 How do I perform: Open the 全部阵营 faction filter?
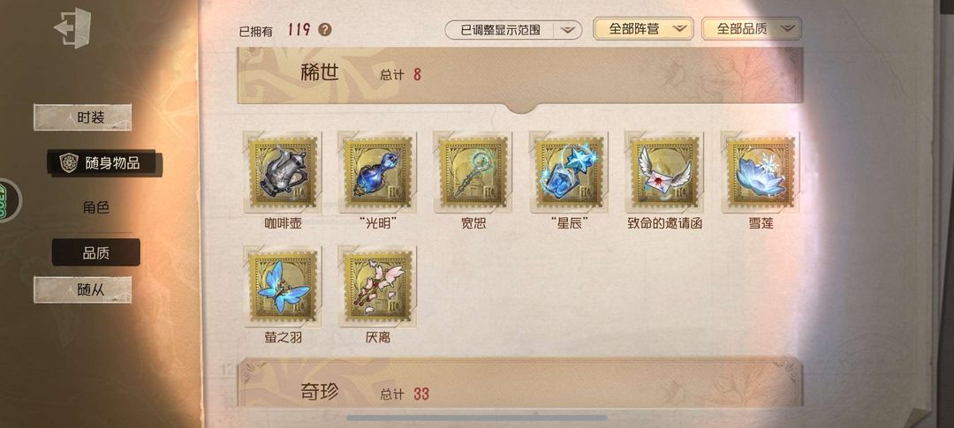(644, 28)
